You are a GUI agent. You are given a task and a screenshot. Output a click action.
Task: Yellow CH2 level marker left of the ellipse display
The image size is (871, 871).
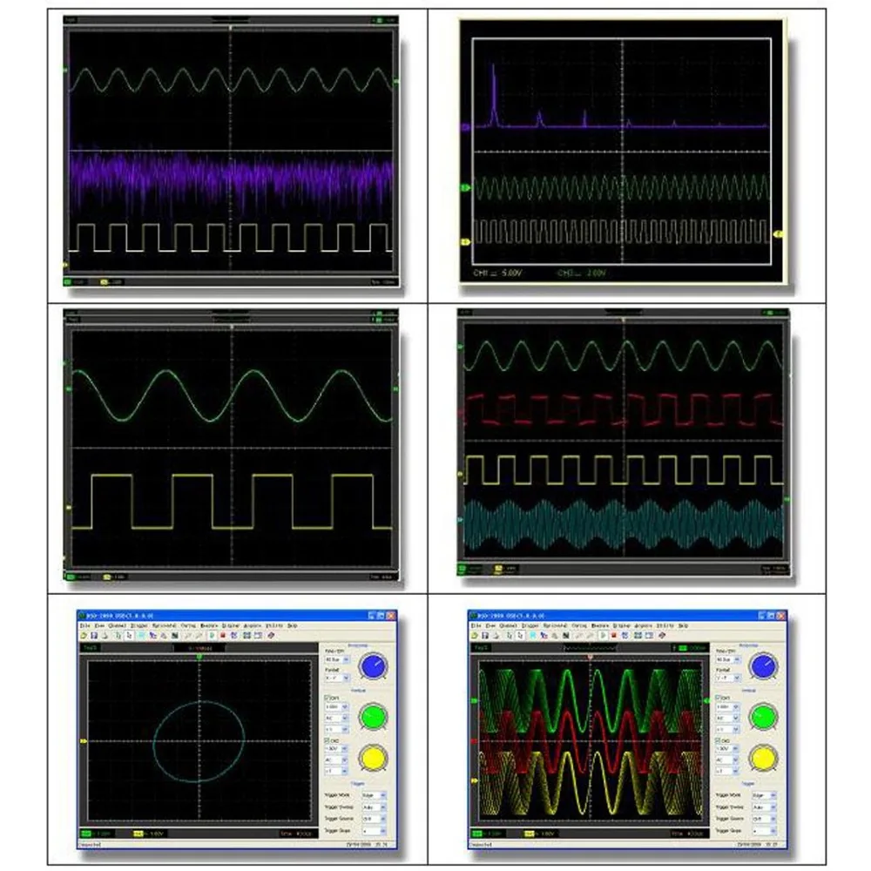(84, 741)
